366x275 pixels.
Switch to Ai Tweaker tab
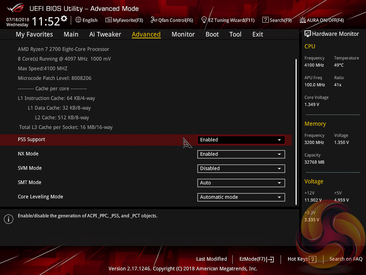tap(105, 34)
